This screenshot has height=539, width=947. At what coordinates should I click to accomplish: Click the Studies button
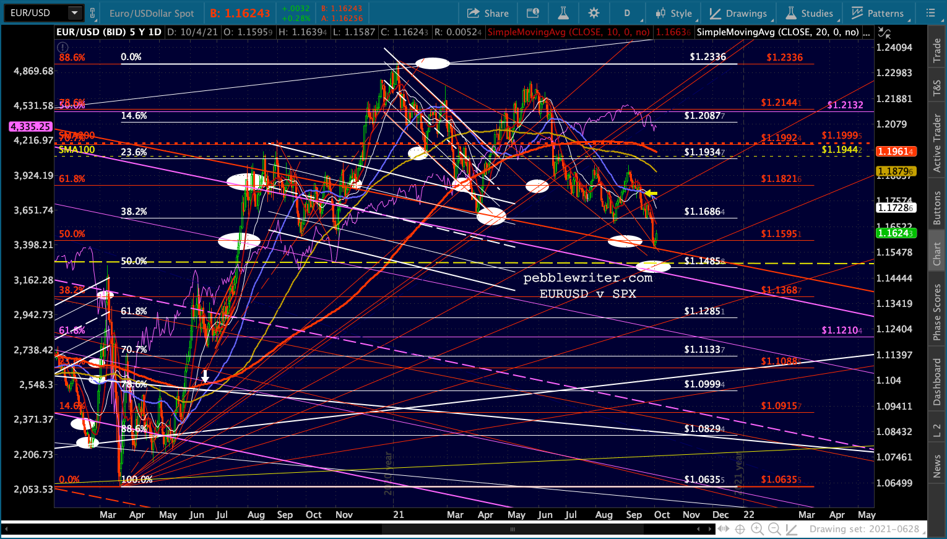pyautogui.click(x=810, y=13)
